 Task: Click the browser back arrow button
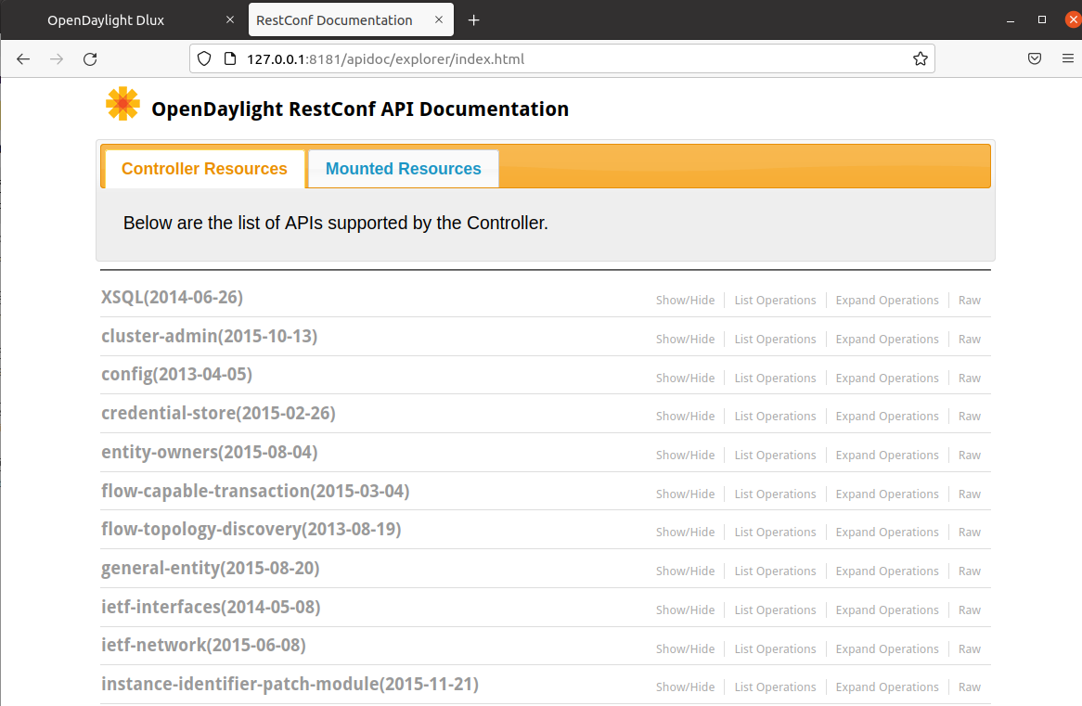click(23, 58)
